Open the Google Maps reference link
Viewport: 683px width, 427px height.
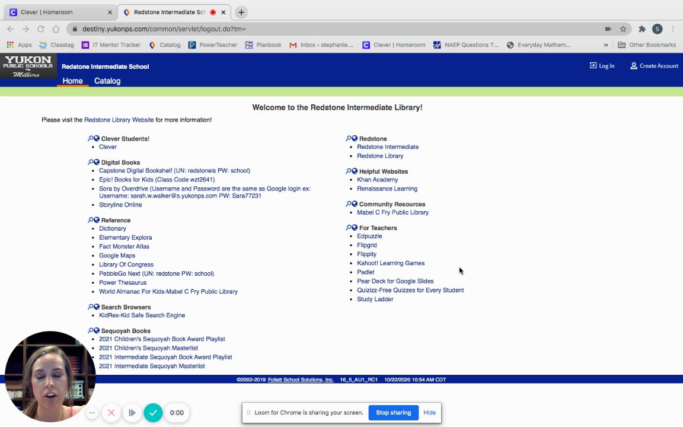pos(117,256)
